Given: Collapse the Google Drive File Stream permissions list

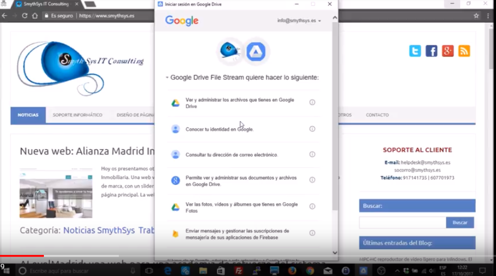Looking at the screenshot, I should (167, 78).
